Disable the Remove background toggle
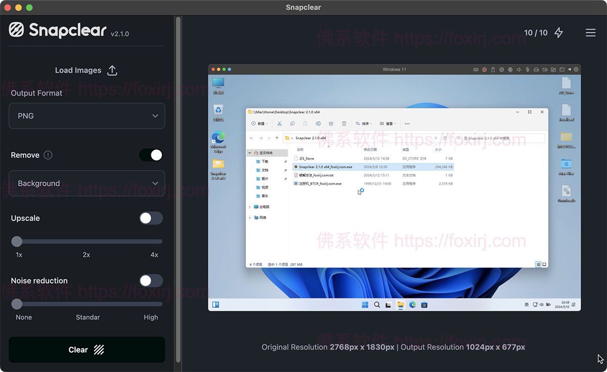 pos(150,155)
